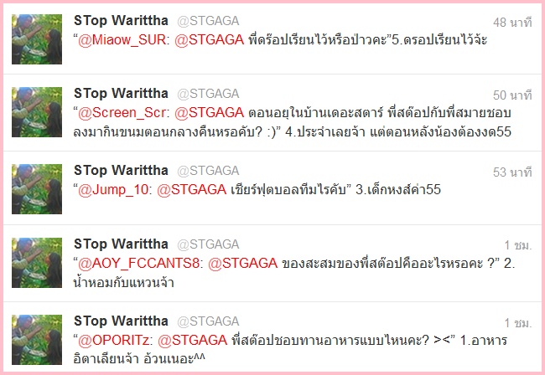This screenshot has width=545, height=375.
Task: Click STop Warittha name on the 53 นาที tweet
Action: tap(121, 171)
